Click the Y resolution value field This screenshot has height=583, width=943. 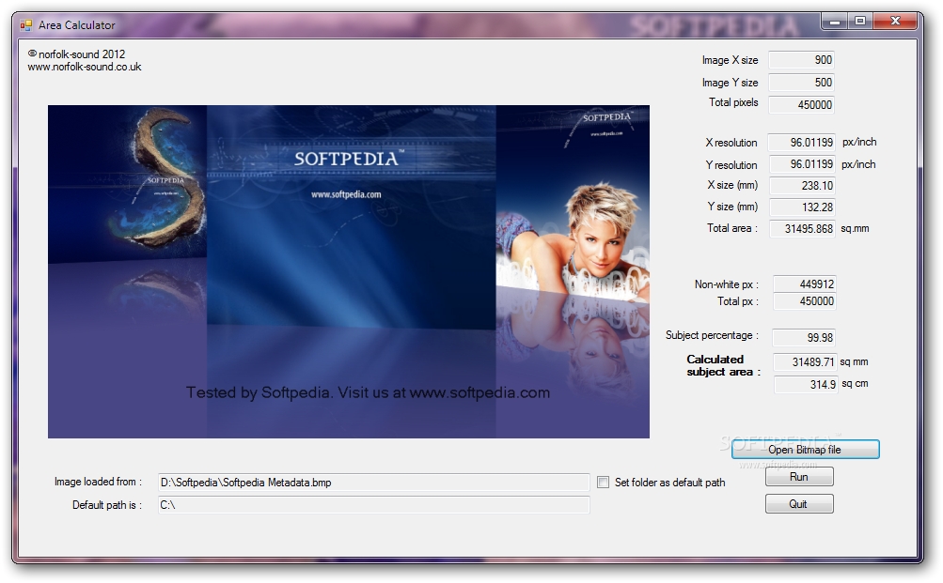(802, 164)
